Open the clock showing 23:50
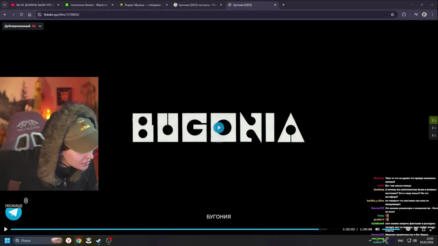 pyautogui.click(x=427, y=241)
